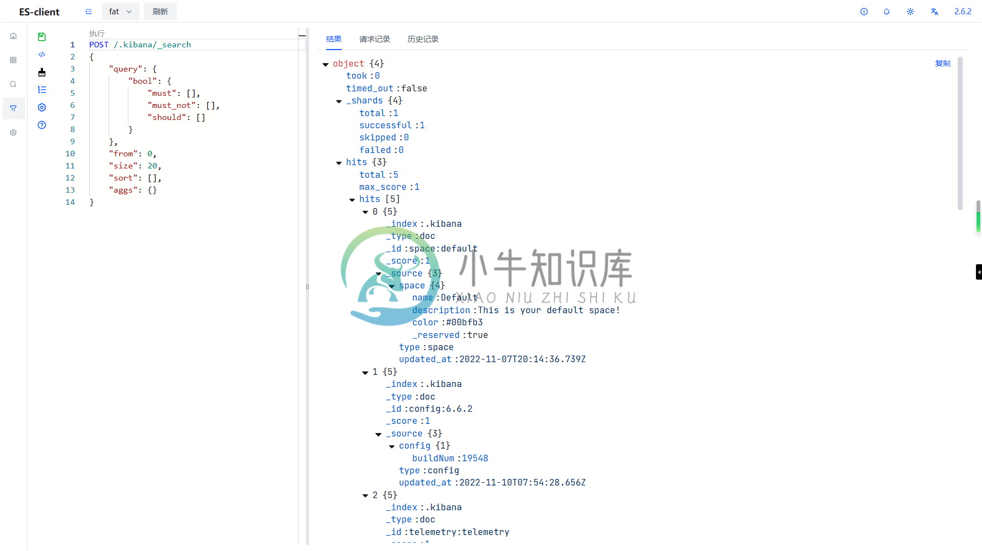Collapse the config {1} node
982x551 pixels.
(x=392, y=446)
